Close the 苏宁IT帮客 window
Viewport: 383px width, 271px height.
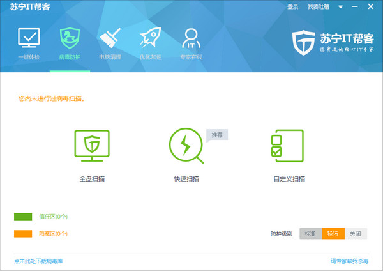click(x=370, y=6)
